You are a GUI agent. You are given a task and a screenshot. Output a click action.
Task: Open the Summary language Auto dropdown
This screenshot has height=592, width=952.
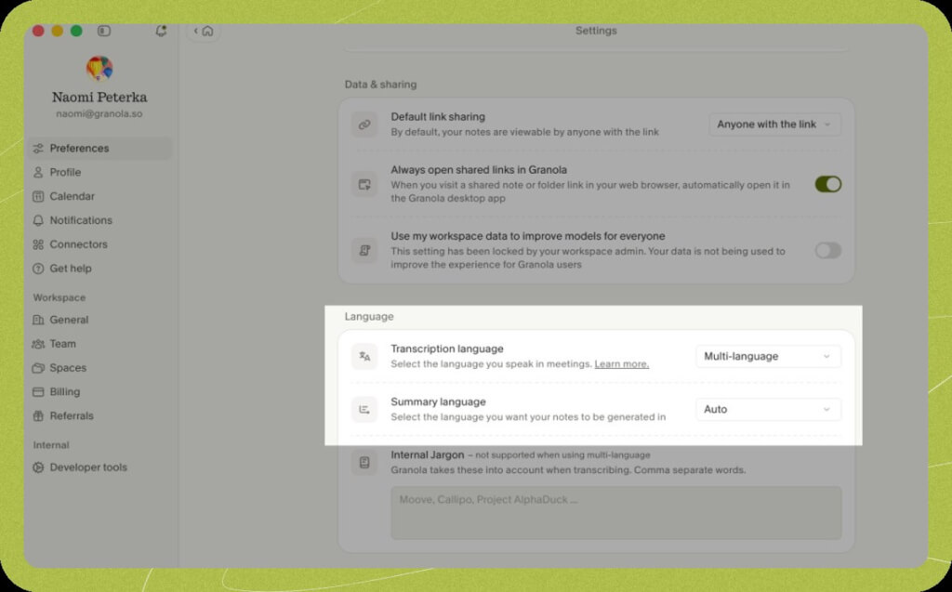click(768, 409)
